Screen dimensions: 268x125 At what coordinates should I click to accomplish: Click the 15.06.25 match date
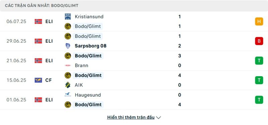(x=16, y=80)
